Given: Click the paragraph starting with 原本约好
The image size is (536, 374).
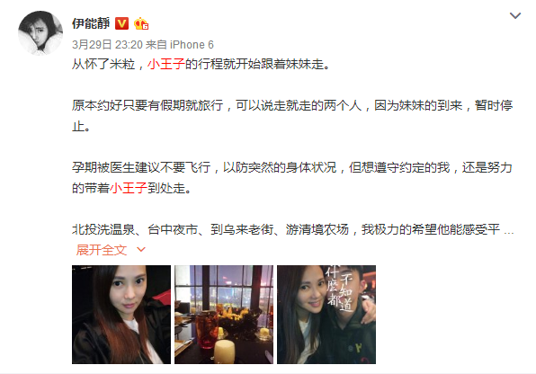Looking at the screenshot, I should click(292, 116).
